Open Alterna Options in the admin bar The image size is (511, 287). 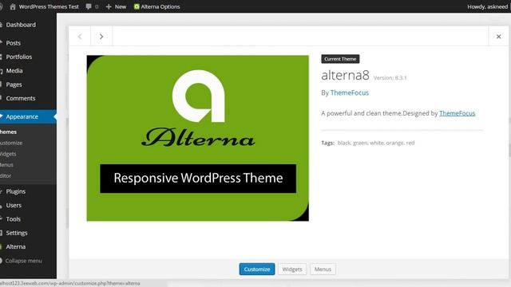tap(160, 6)
